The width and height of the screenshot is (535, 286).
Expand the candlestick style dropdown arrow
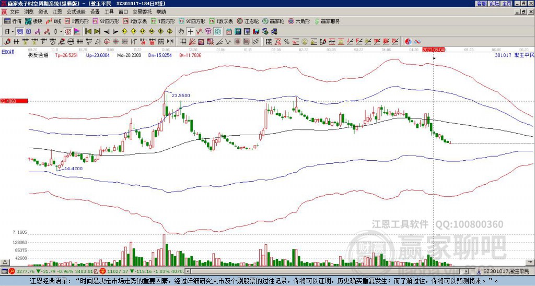point(61,32)
